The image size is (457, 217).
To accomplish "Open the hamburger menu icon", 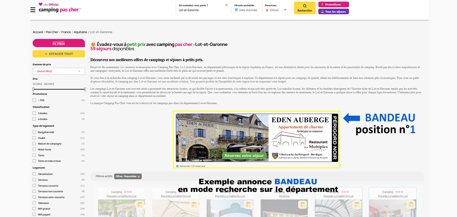I will 33,10.
